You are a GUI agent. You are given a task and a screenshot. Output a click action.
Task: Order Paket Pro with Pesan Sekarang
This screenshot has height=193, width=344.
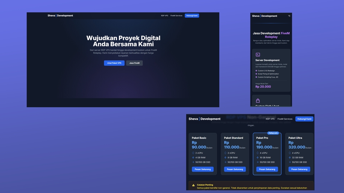[x=267, y=169]
